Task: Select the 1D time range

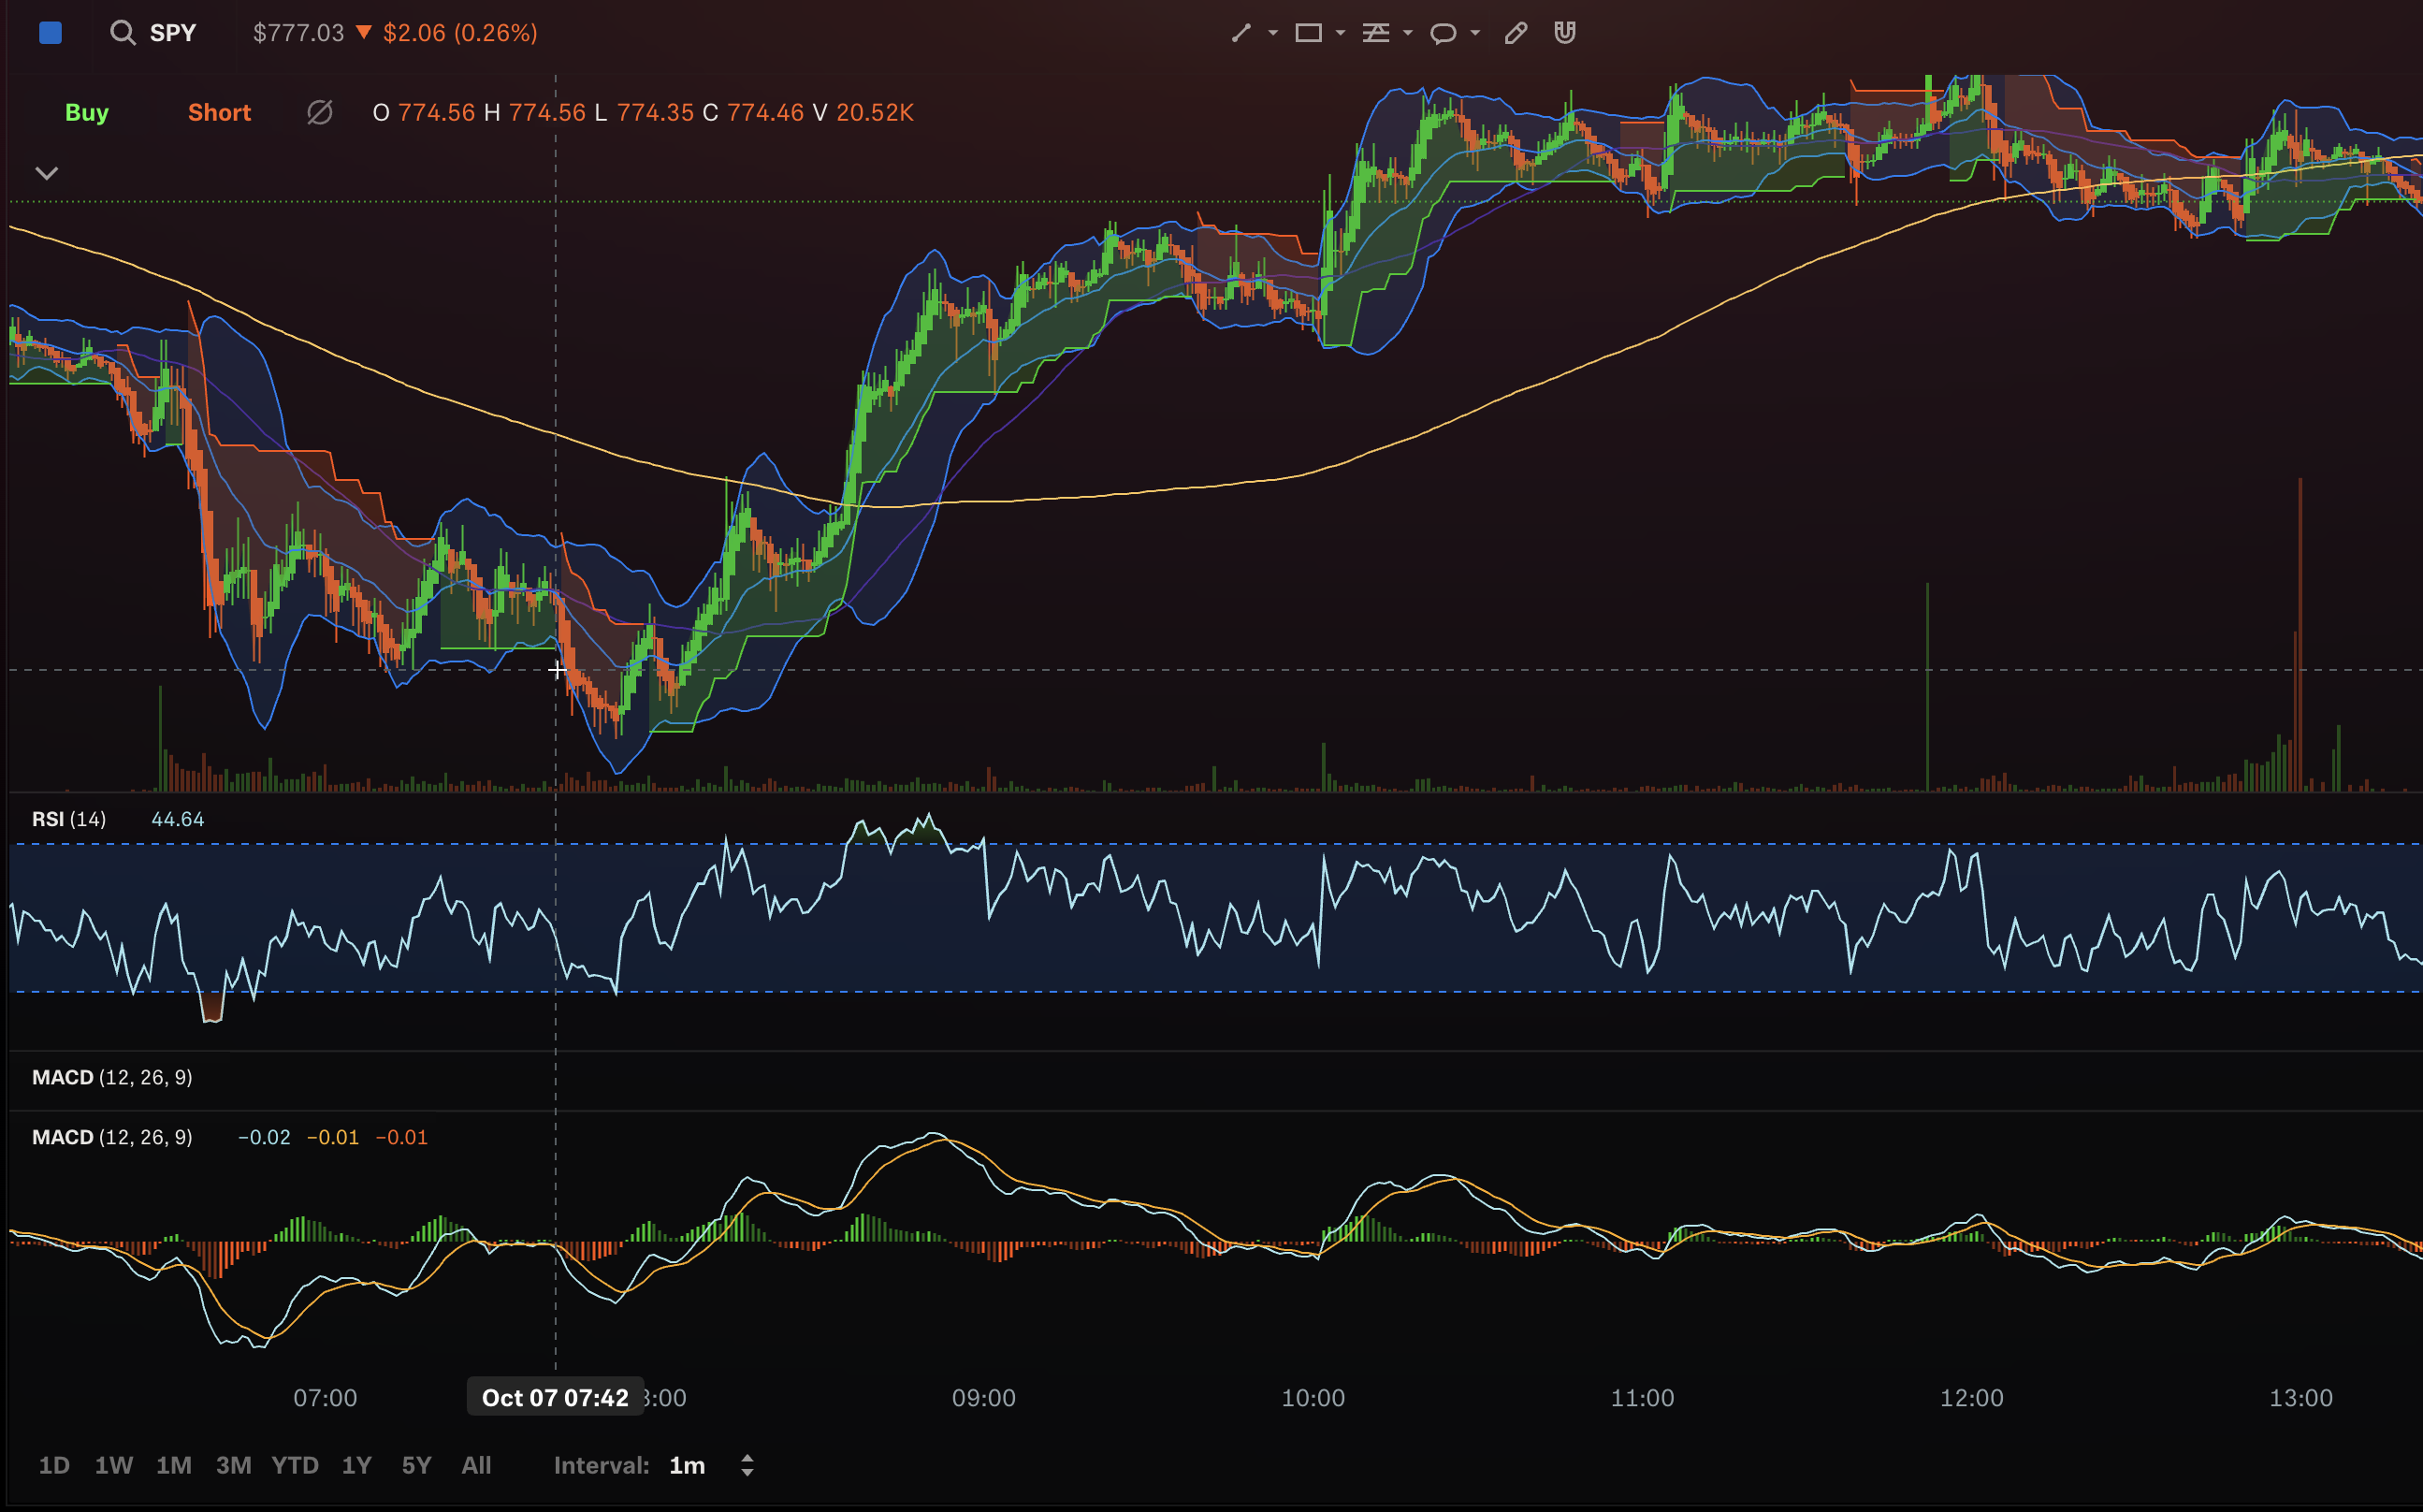Action: pos(54,1465)
